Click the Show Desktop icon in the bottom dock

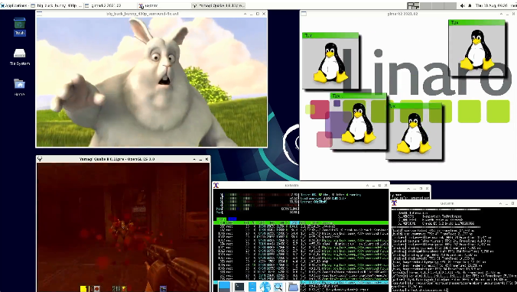(224, 287)
